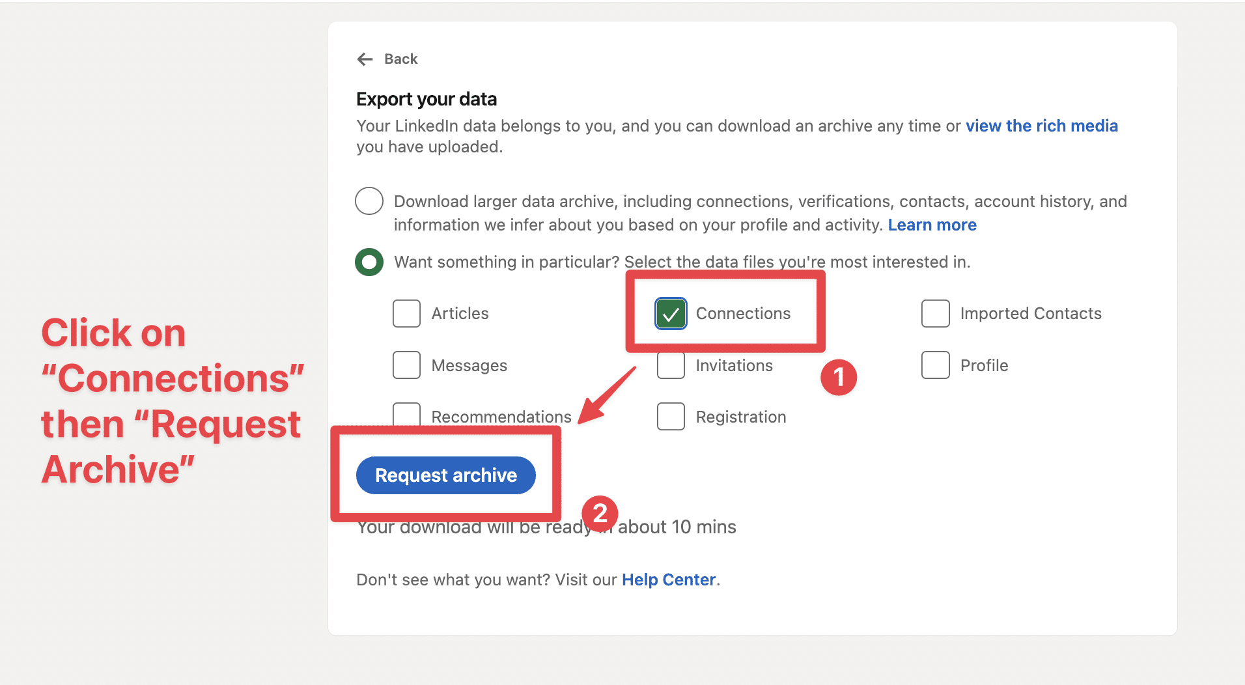Click the red numbered badge 2
Screen dimensions: 1245x685
[600, 514]
